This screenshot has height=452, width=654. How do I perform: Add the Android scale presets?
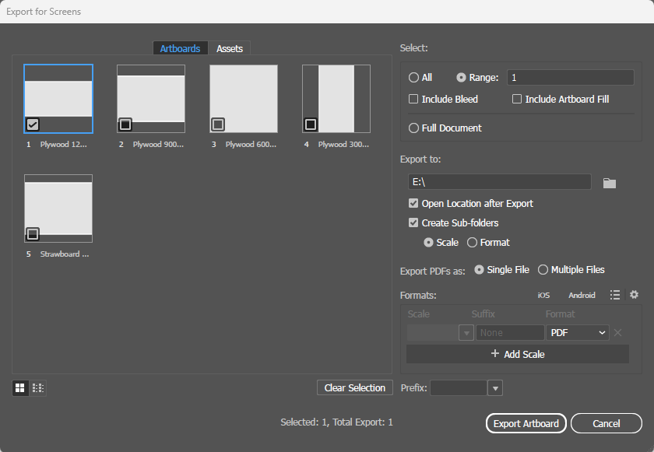point(582,295)
